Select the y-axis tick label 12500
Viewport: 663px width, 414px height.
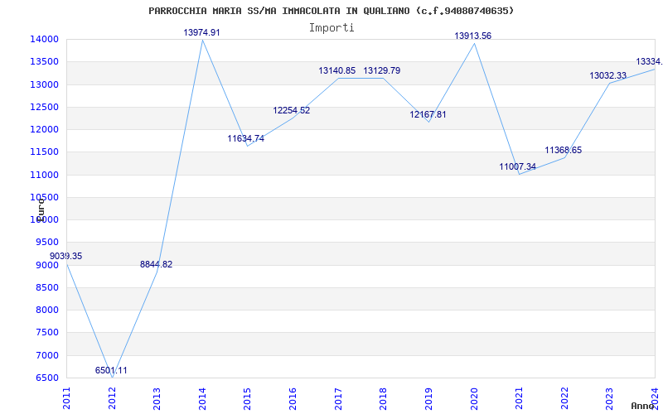(44, 107)
